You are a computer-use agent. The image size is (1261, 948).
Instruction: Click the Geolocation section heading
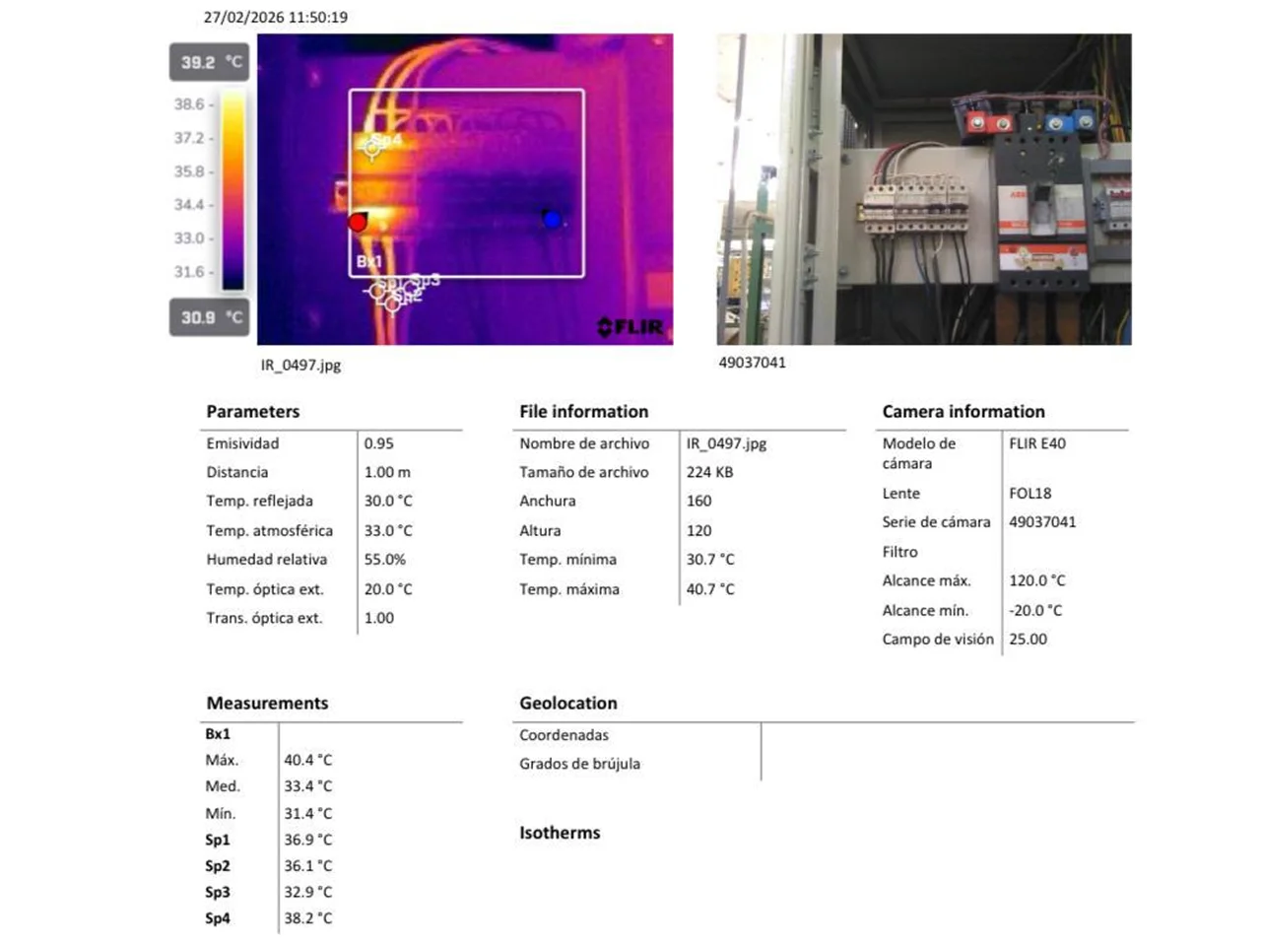point(568,704)
